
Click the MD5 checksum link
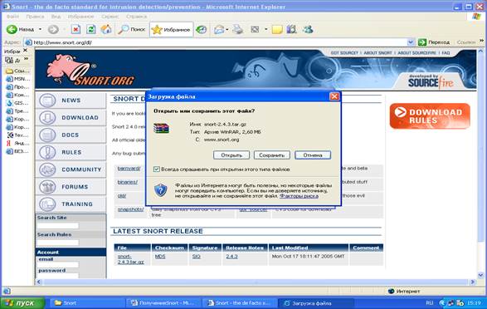(160, 257)
